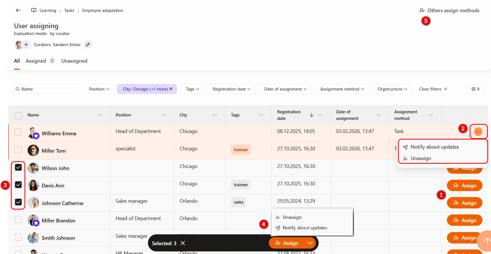Viewport: 491px width, 254px height.
Task: Remove the City Chicago filter chip
Action: pyautogui.click(x=171, y=89)
